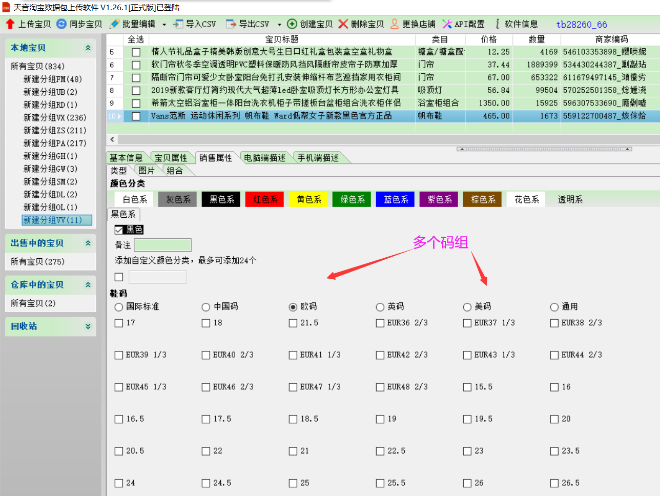Choose the 红色系 color swatch
Screen dimensions: 660x496
(x=265, y=199)
